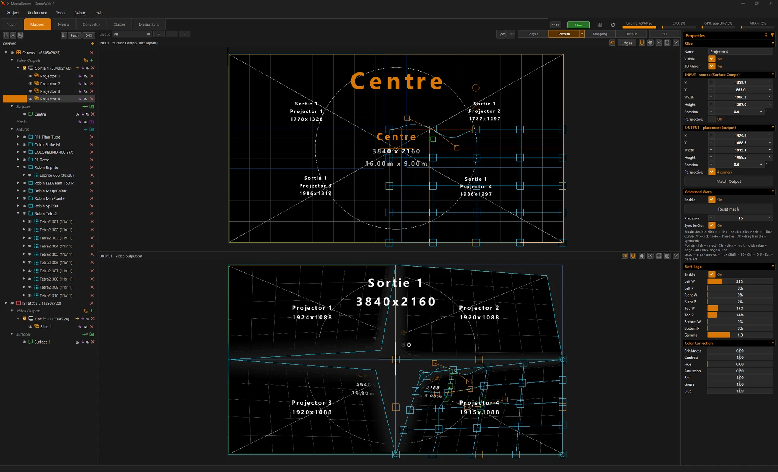The height and width of the screenshot is (472, 778).
Task: Click the camera snapshot icon in the output toolbar
Action: pos(667,256)
